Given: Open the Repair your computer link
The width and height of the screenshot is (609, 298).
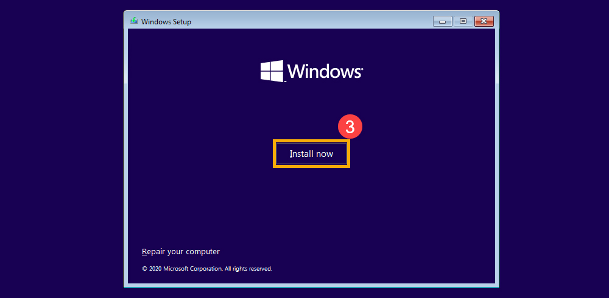Looking at the screenshot, I should click(180, 251).
